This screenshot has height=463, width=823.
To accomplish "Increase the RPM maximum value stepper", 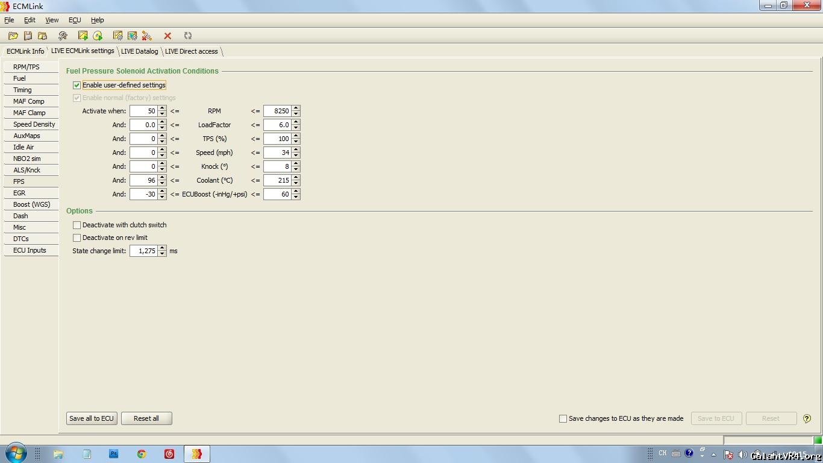I will pos(296,109).
